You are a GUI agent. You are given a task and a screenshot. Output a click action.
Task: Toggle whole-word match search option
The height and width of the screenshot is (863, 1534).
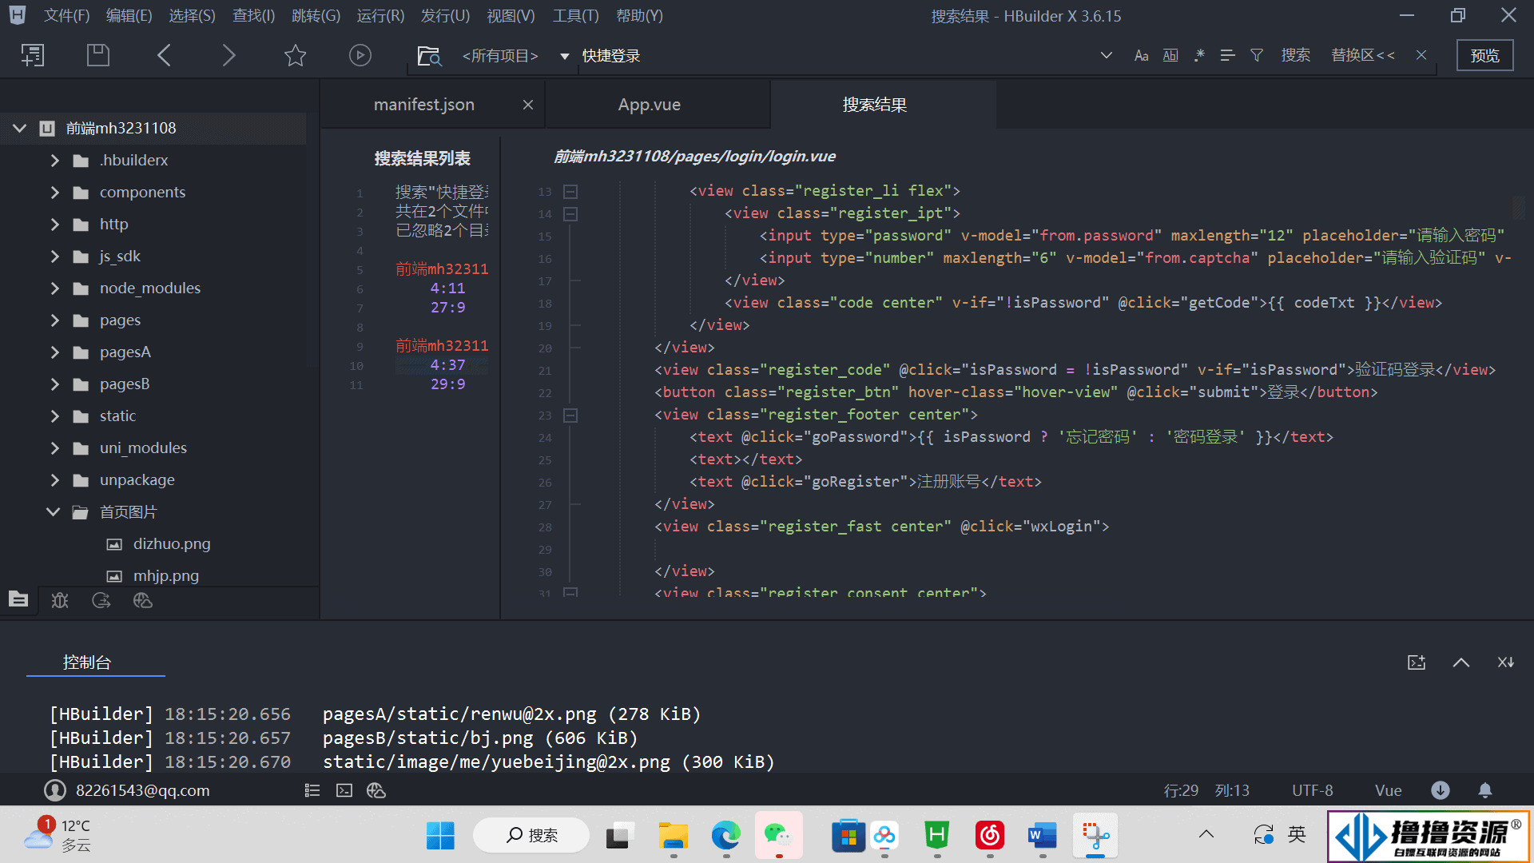(1170, 55)
